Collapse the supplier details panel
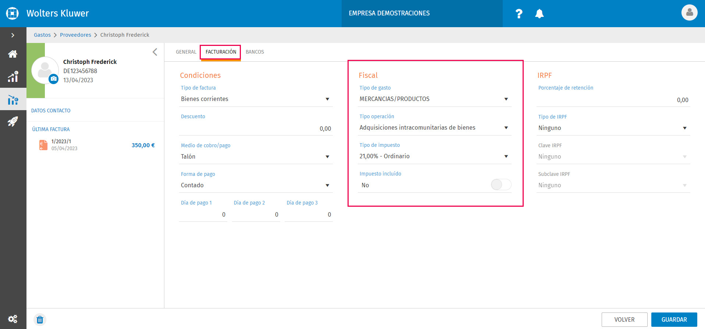This screenshot has width=705, height=329. pyautogui.click(x=155, y=52)
